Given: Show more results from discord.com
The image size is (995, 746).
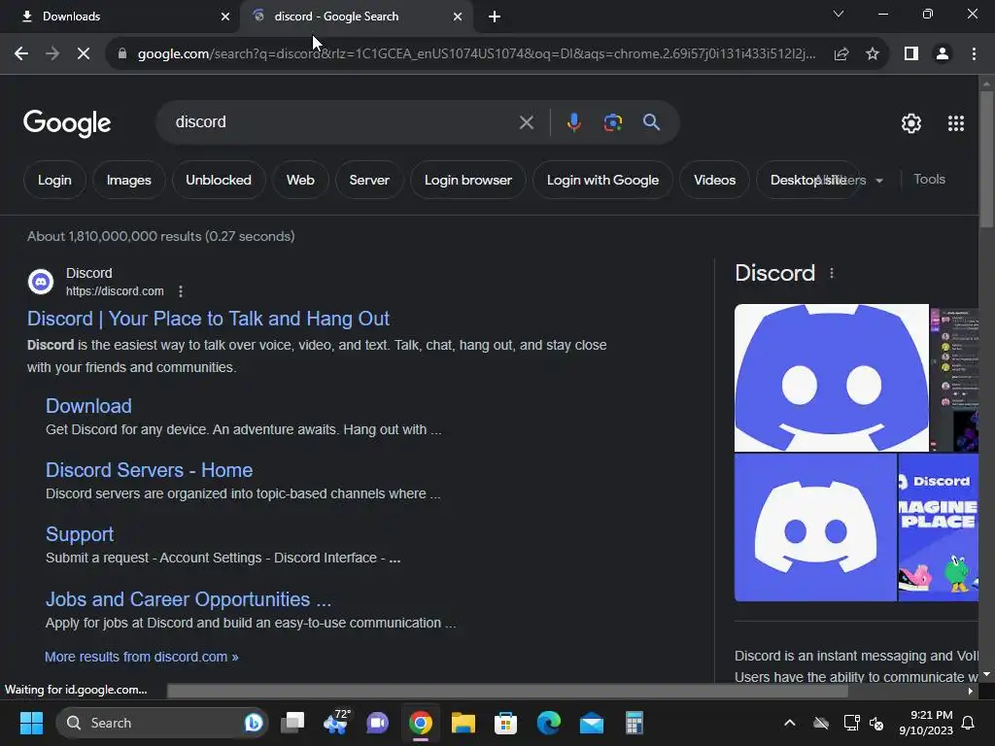Looking at the screenshot, I should (x=142, y=658).
